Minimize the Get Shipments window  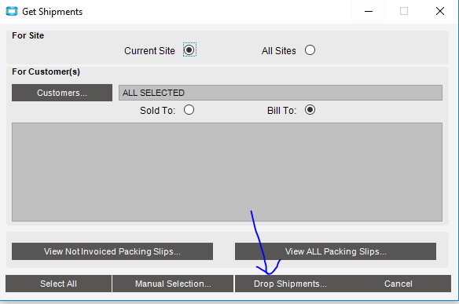369,12
